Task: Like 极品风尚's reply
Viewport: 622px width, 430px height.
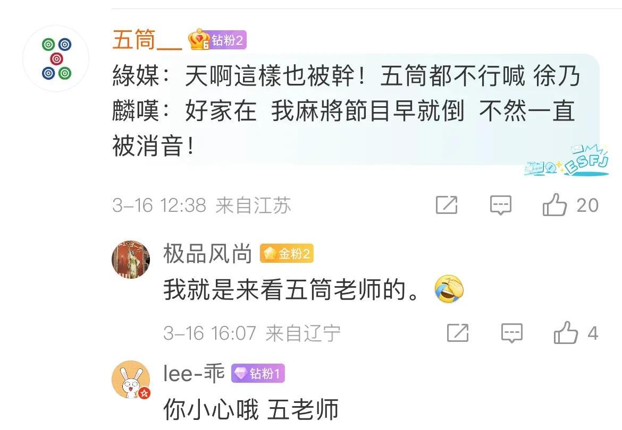Action: 566,333
